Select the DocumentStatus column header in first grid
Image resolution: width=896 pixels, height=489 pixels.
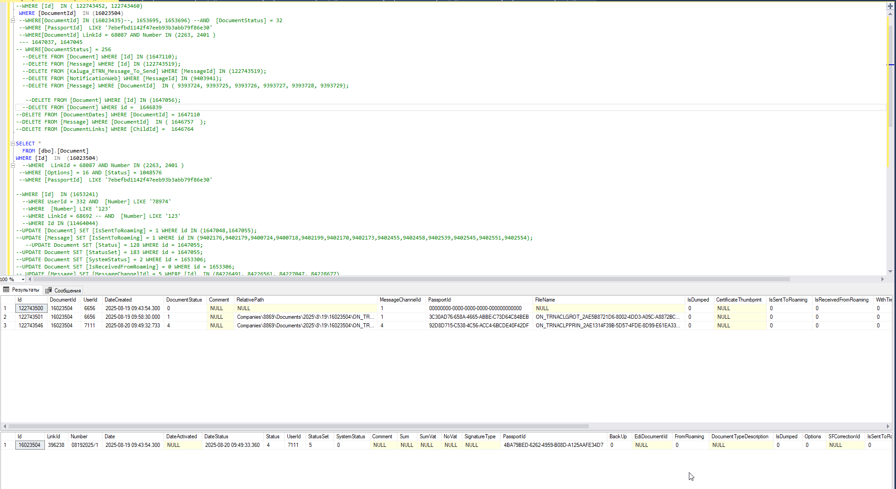coord(185,300)
